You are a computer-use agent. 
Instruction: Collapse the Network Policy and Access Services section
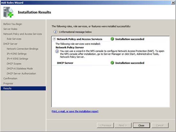tap(54, 39)
